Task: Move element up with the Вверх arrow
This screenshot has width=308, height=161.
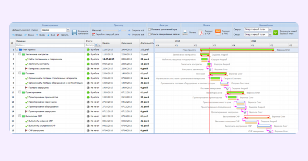Action: coord(37,35)
